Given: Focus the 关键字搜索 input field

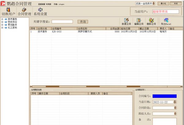Looking at the screenshot, I should coord(62,22).
